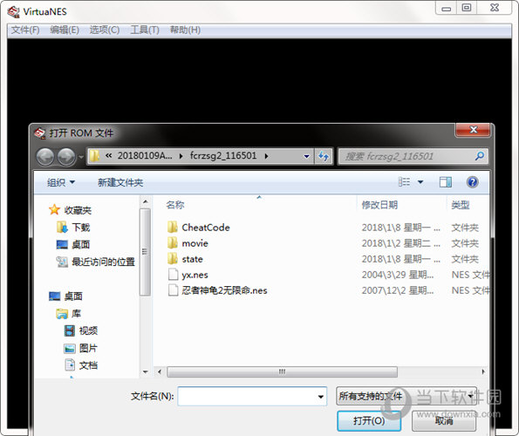Screen dimensions: 519x436
Task: Click the 图片 library icon
Action: click(70, 348)
